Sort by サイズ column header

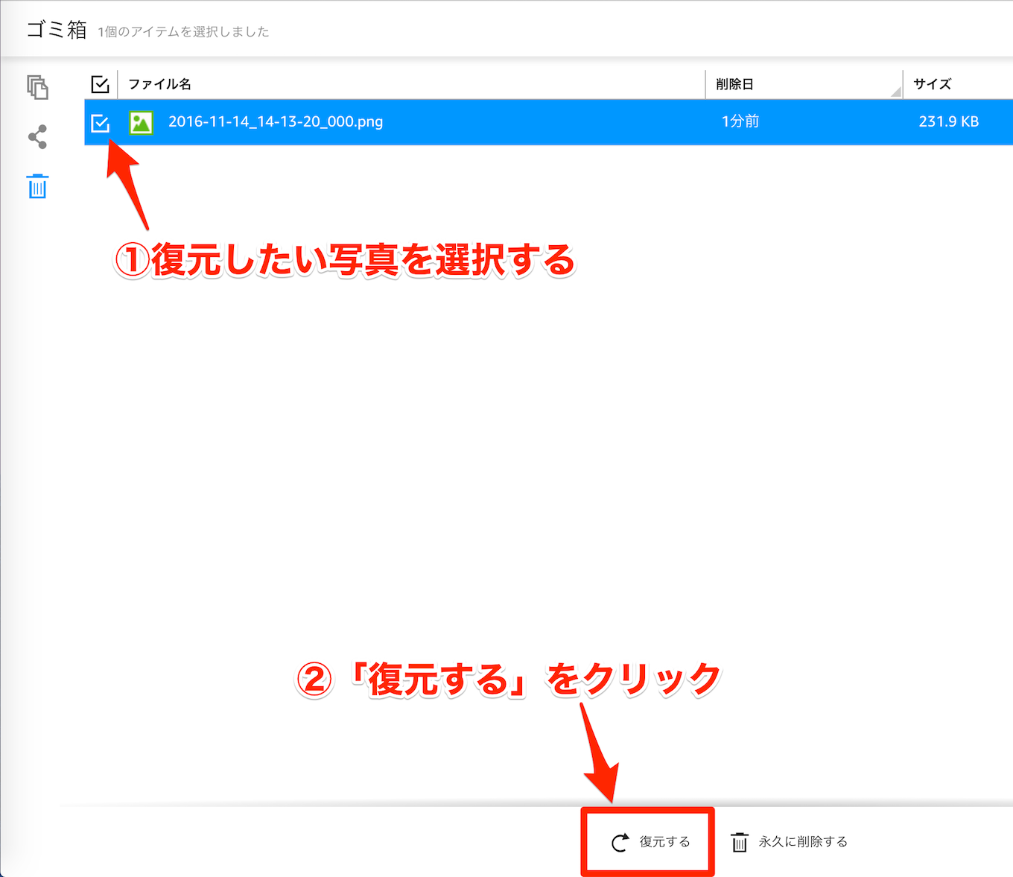click(933, 84)
